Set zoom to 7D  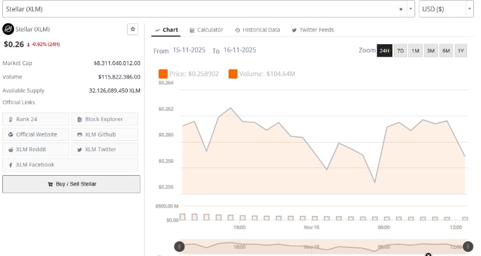coord(401,51)
